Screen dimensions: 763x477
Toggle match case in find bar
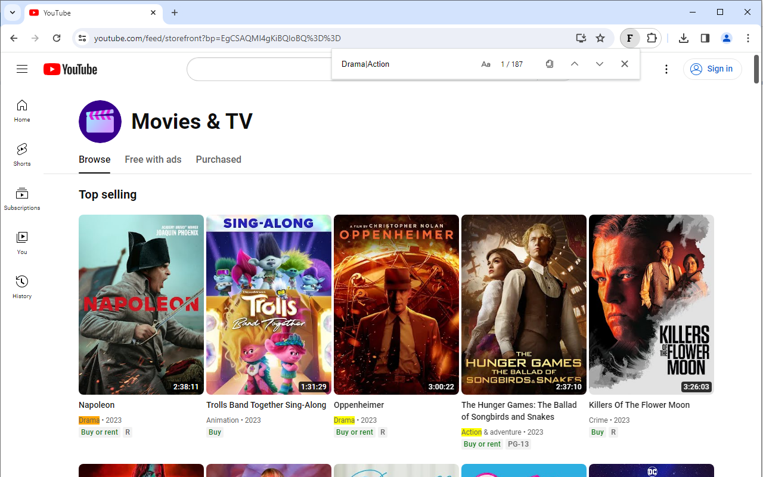(486, 64)
